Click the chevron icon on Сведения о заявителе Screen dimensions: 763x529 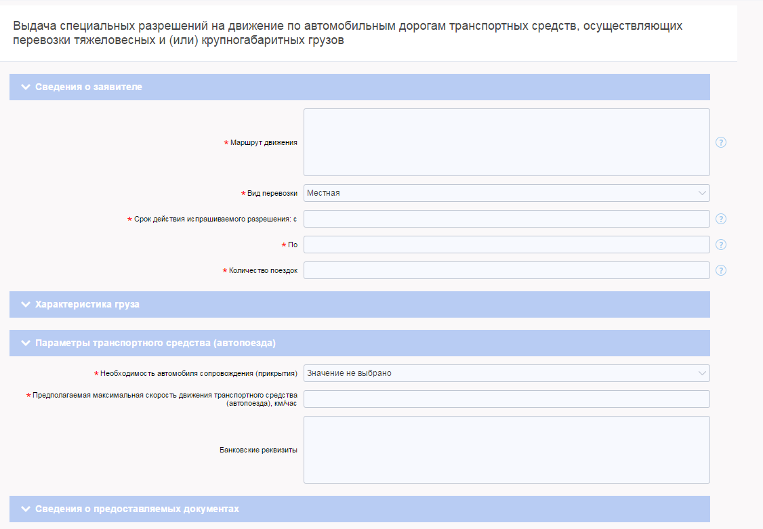pos(26,87)
